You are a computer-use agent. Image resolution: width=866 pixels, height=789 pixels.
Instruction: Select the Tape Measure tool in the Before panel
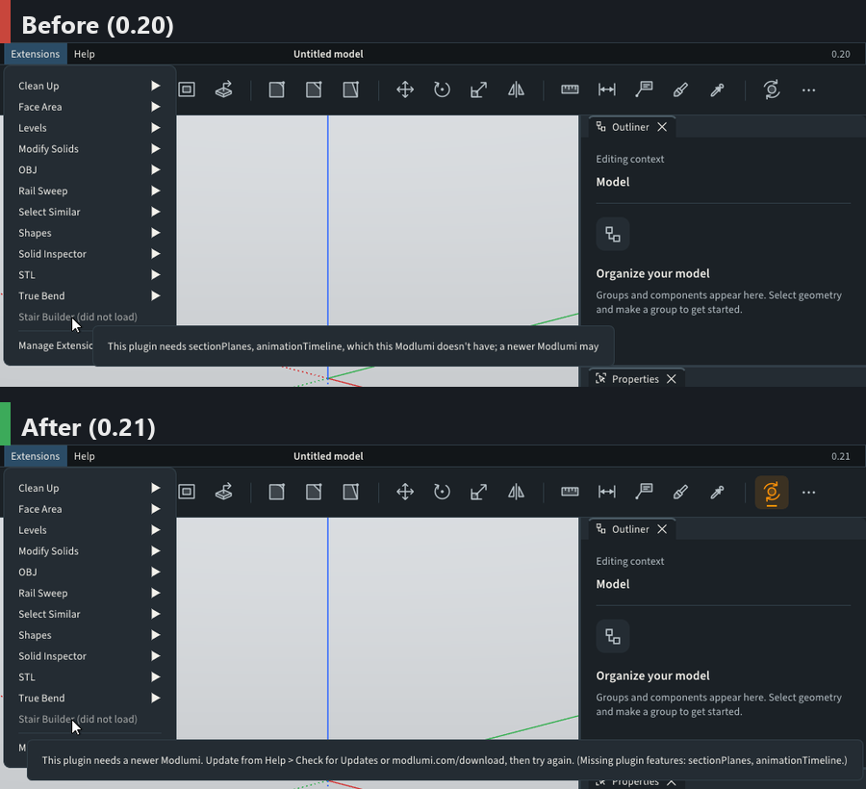click(x=570, y=89)
